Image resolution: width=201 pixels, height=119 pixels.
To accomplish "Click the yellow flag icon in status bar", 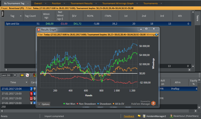I will (139, 116).
